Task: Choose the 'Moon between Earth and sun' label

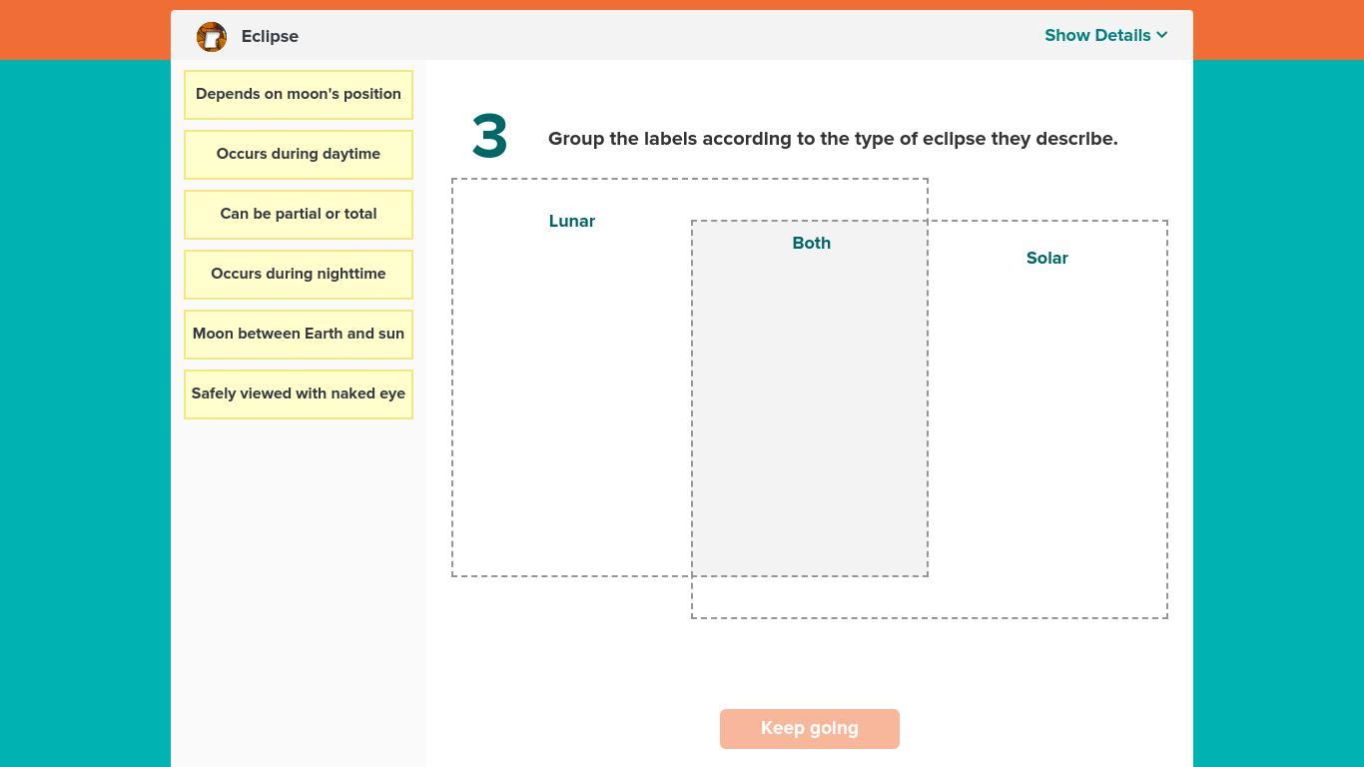Action: 299,335
